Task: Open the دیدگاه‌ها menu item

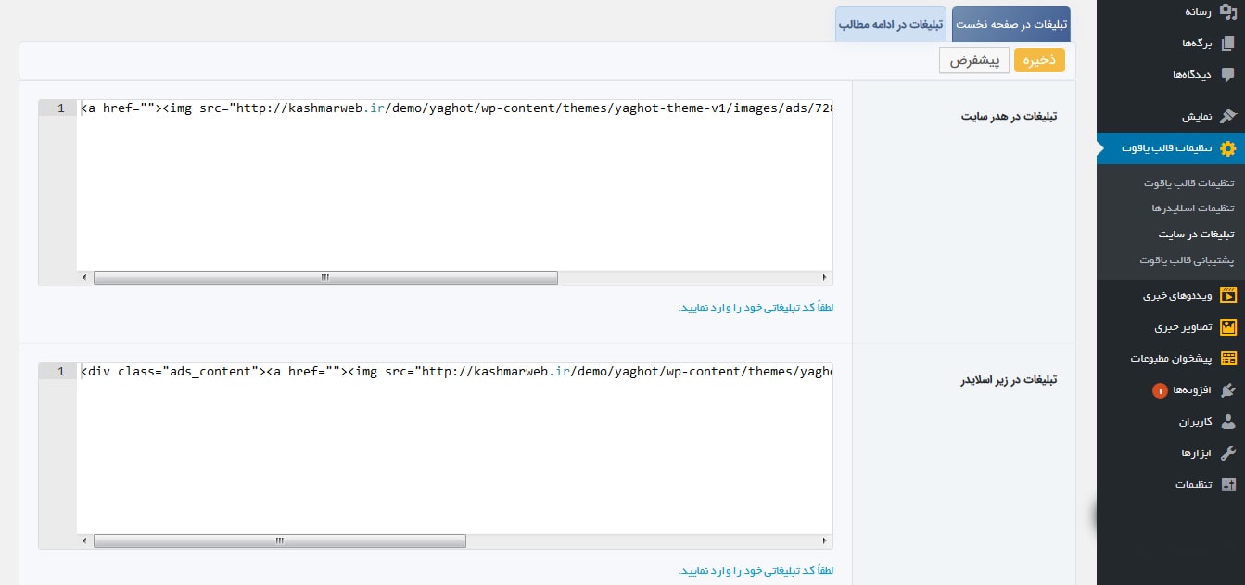Action: (x=1171, y=74)
